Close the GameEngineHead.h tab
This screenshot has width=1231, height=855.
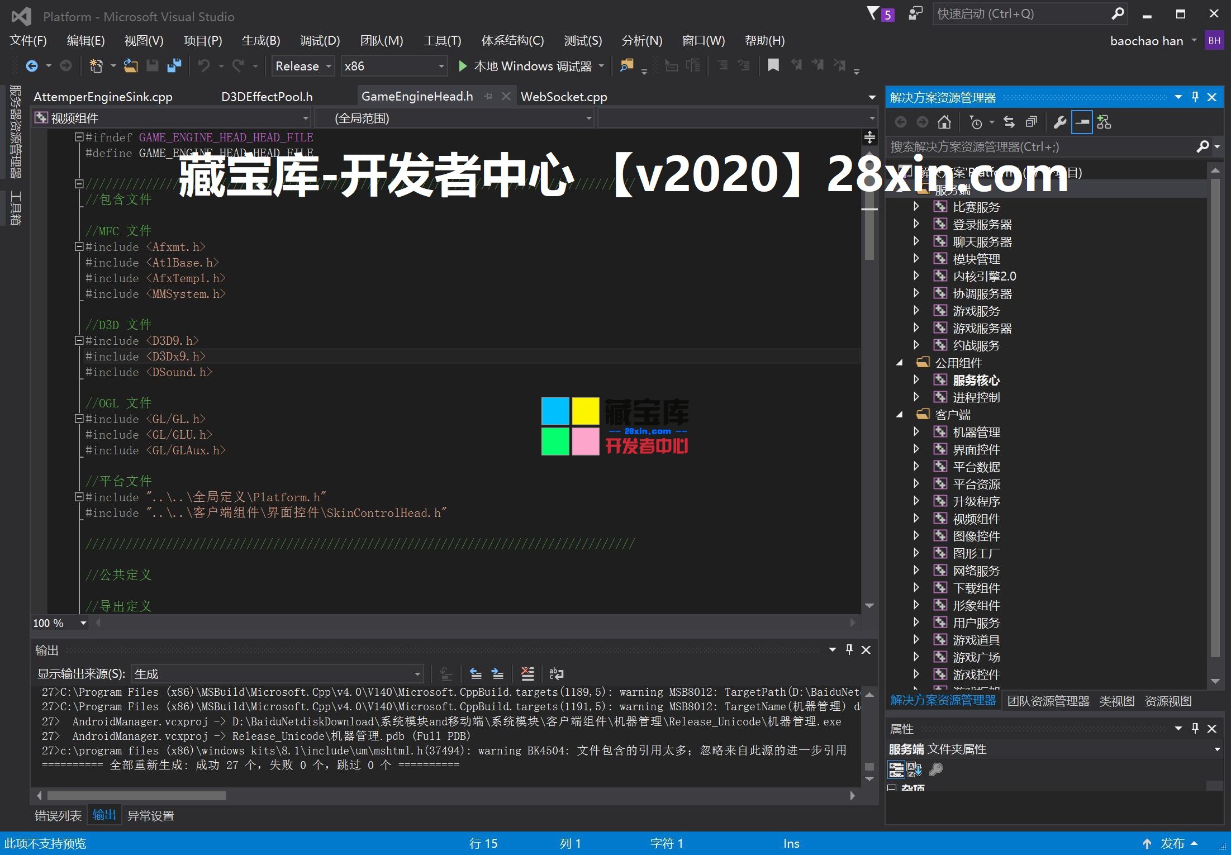pyautogui.click(x=506, y=96)
